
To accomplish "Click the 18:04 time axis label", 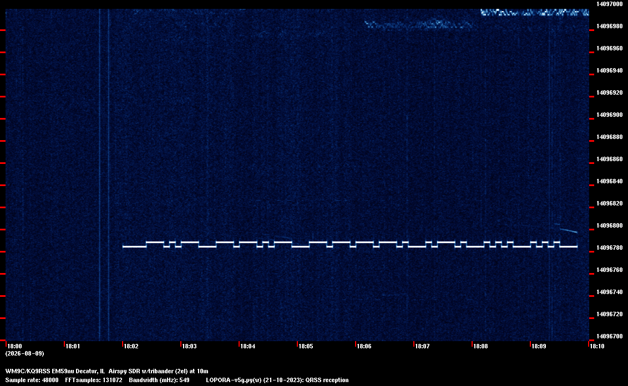I will [248, 346].
